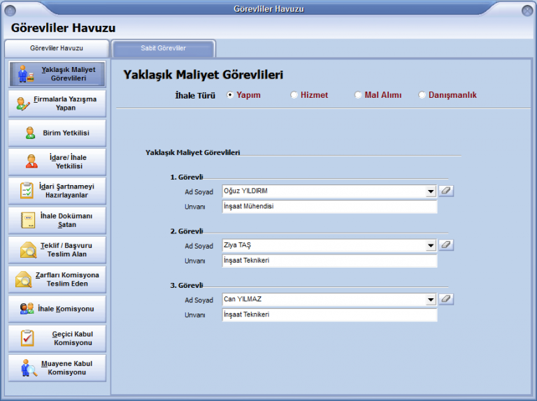This screenshot has width=537, height=401.
Task: Click the İnşaat Mühendisi Unvanı field
Action: pos(329,207)
